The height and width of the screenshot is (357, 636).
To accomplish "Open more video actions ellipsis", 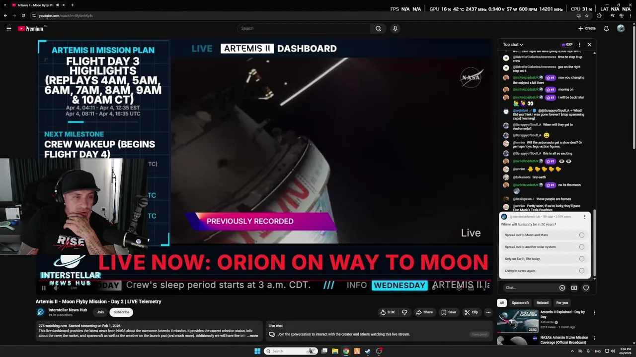I will point(488,312).
